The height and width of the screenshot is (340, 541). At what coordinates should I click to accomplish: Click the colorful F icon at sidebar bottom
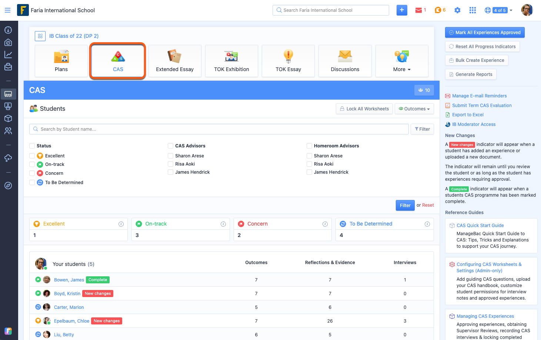[8, 331]
